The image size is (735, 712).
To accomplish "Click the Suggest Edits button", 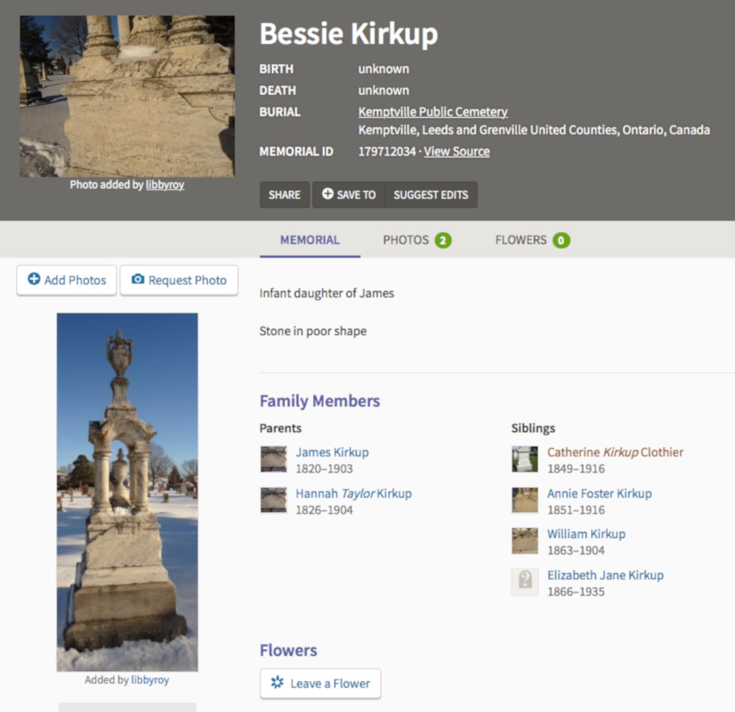I will tap(431, 195).
